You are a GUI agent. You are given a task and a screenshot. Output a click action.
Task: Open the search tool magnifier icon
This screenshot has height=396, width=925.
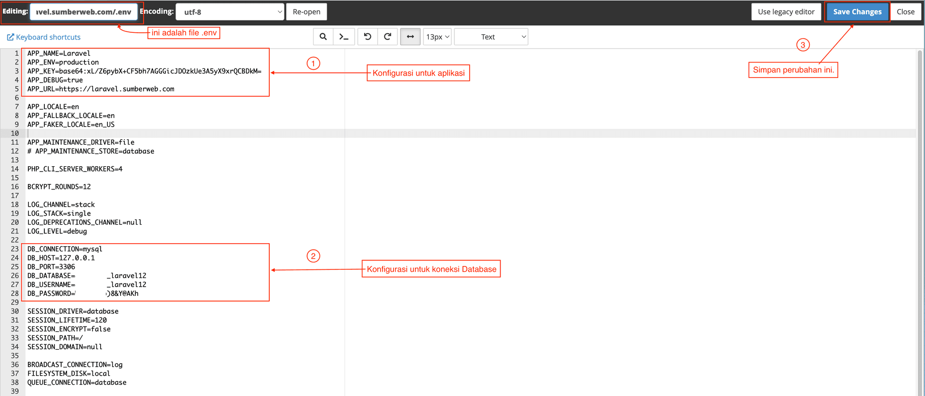(x=323, y=37)
